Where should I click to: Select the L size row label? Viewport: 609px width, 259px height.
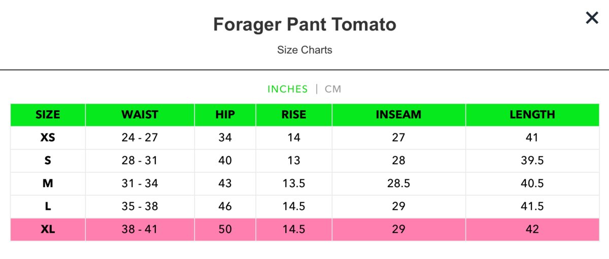pos(48,206)
